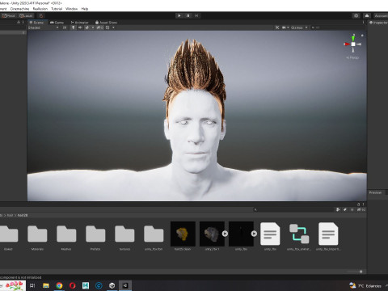Open the Tutorial menu

pos(57,9)
